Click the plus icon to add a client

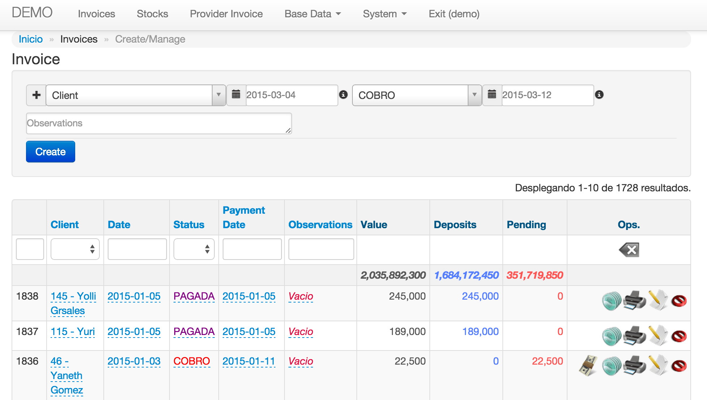pos(36,95)
